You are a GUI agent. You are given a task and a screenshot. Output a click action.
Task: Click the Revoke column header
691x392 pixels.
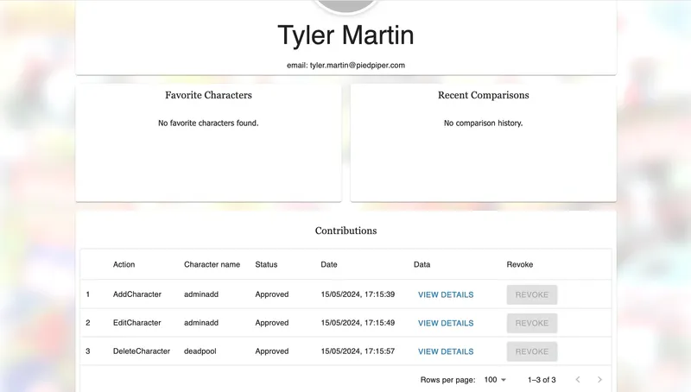520,264
